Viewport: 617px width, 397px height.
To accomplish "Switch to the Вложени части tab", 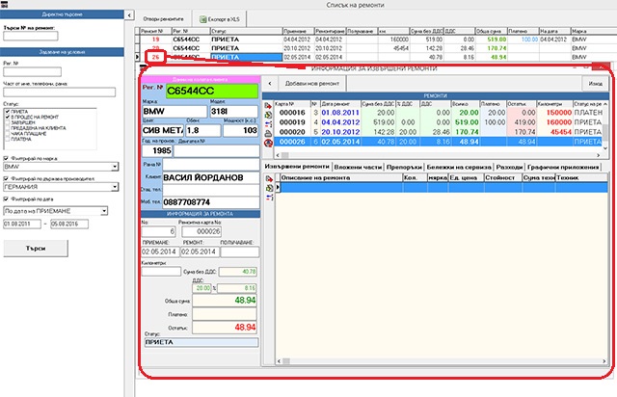I will click(358, 168).
